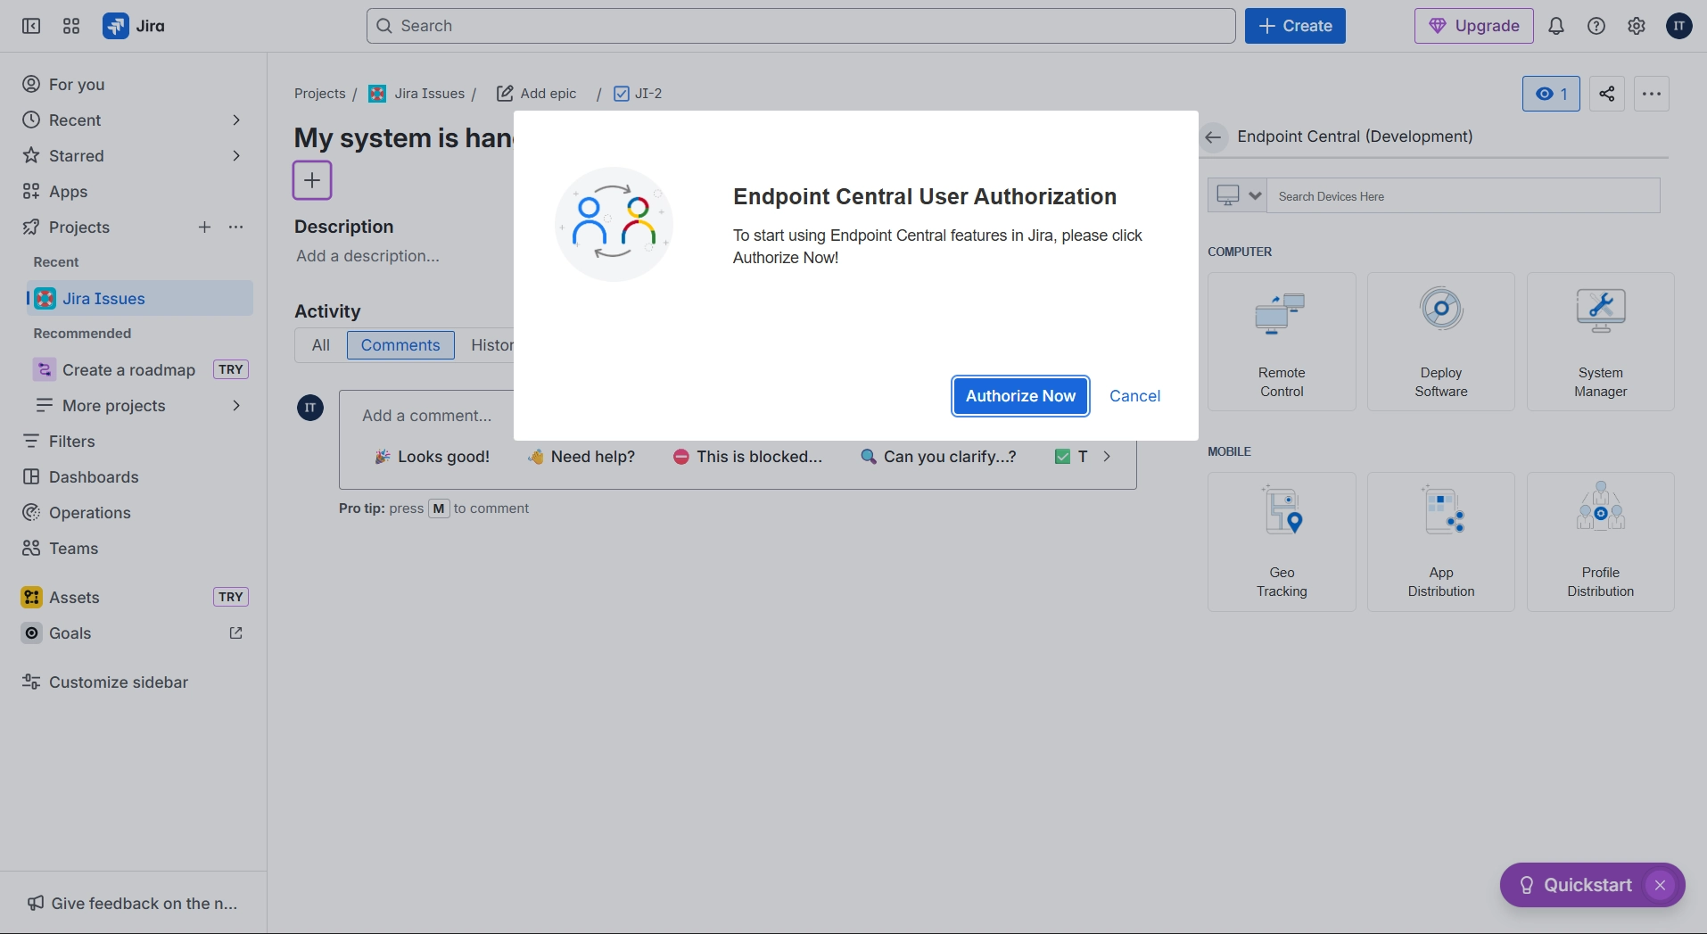Select the History activity tab

[x=492, y=345]
